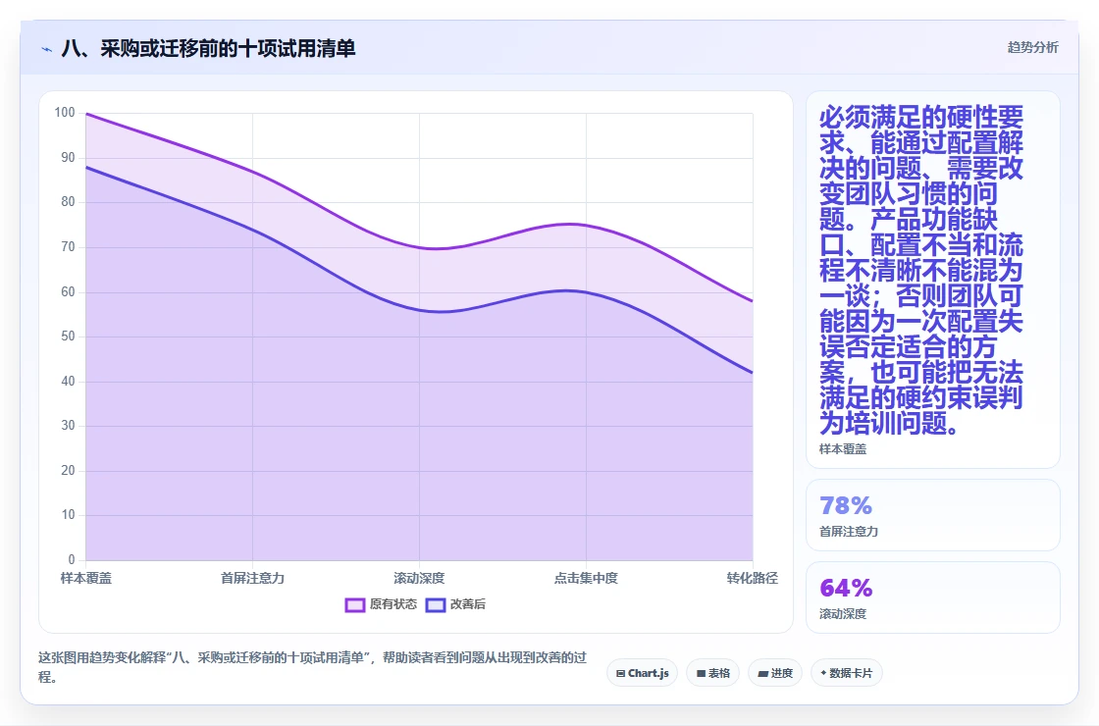Click the 首屏注意力 caption under 78%
The image size is (1099, 726).
point(849,531)
